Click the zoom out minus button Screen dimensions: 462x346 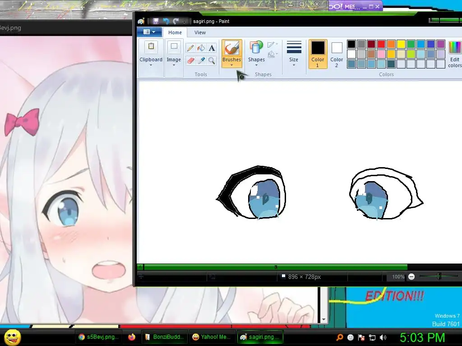click(411, 277)
